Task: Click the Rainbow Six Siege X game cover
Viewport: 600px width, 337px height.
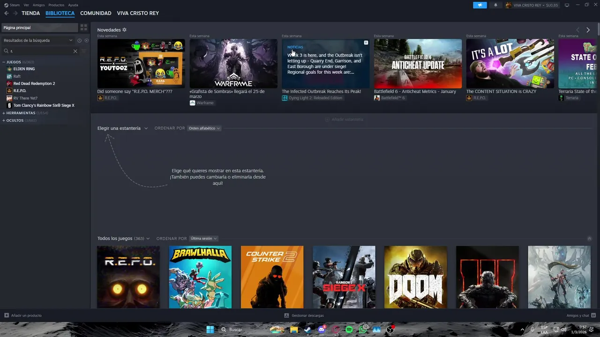Action: [344, 277]
